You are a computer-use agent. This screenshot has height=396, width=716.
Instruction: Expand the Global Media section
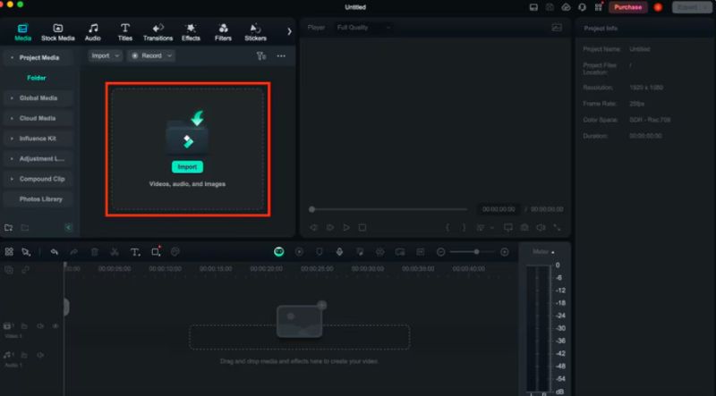[38, 98]
